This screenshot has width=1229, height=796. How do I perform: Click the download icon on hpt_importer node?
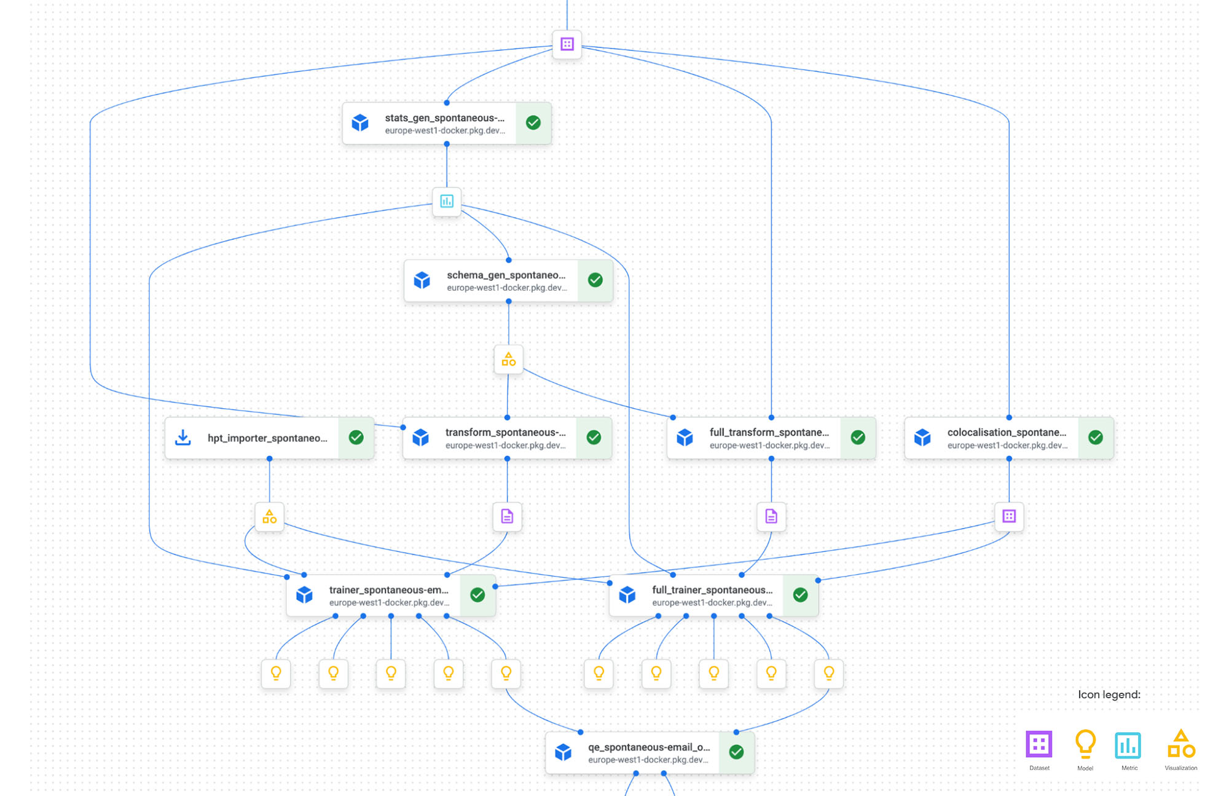coord(183,437)
